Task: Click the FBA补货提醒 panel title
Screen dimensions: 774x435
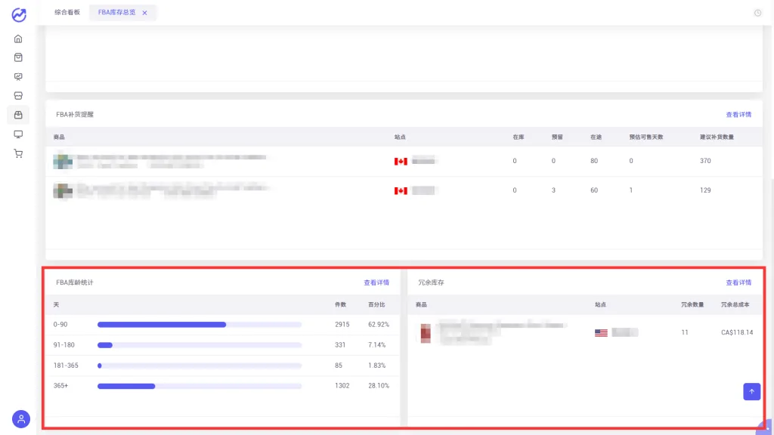Action: coord(75,115)
